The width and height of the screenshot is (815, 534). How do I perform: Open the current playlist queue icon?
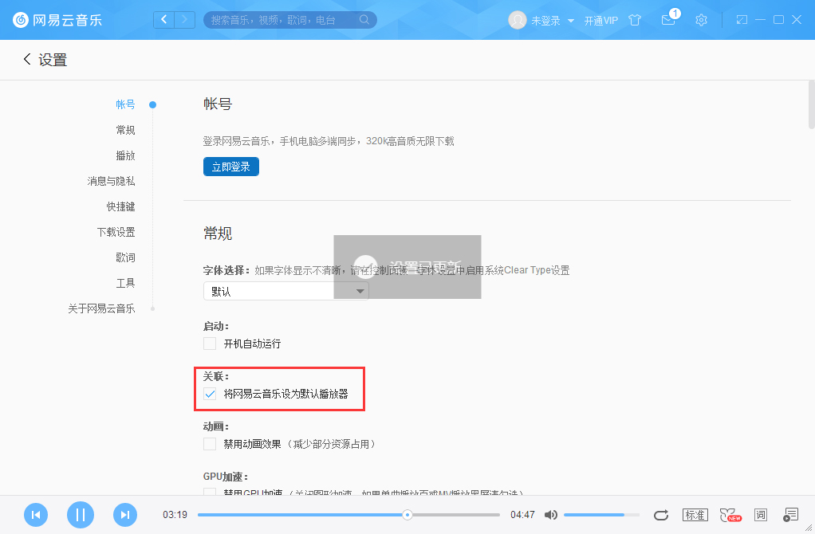[x=790, y=515]
